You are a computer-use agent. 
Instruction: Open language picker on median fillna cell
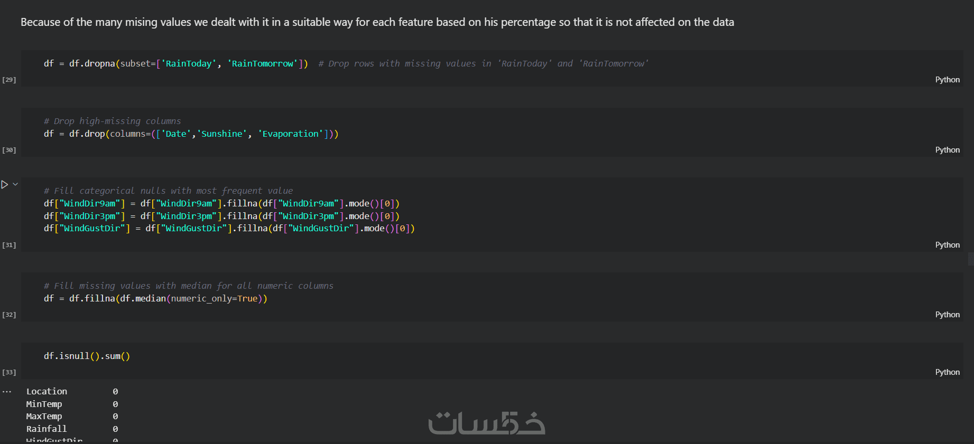[x=947, y=315]
